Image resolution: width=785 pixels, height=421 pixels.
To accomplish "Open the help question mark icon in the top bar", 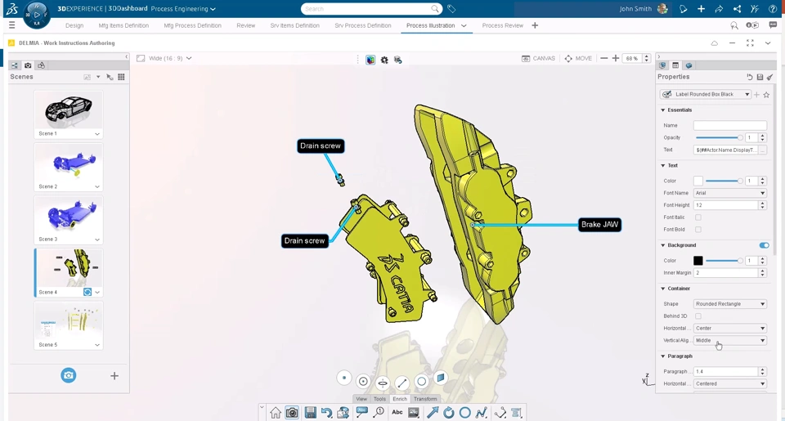I will pos(773,9).
